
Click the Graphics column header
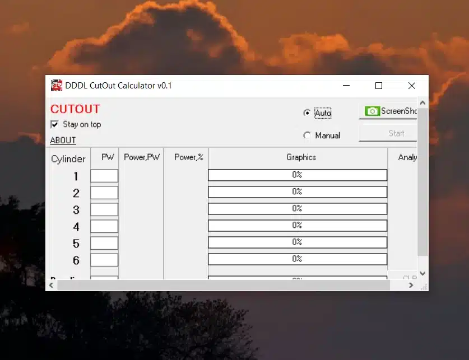[301, 157]
